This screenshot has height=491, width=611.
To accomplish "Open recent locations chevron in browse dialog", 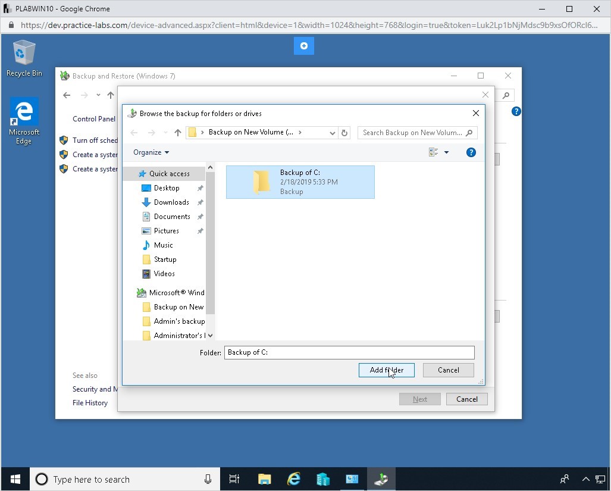I will pyautogui.click(x=165, y=133).
